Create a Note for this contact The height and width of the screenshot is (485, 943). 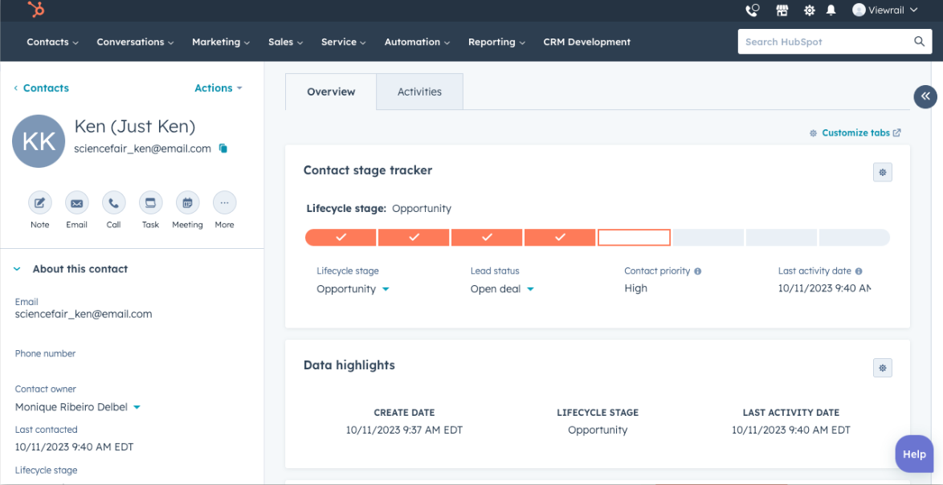(39, 203)
